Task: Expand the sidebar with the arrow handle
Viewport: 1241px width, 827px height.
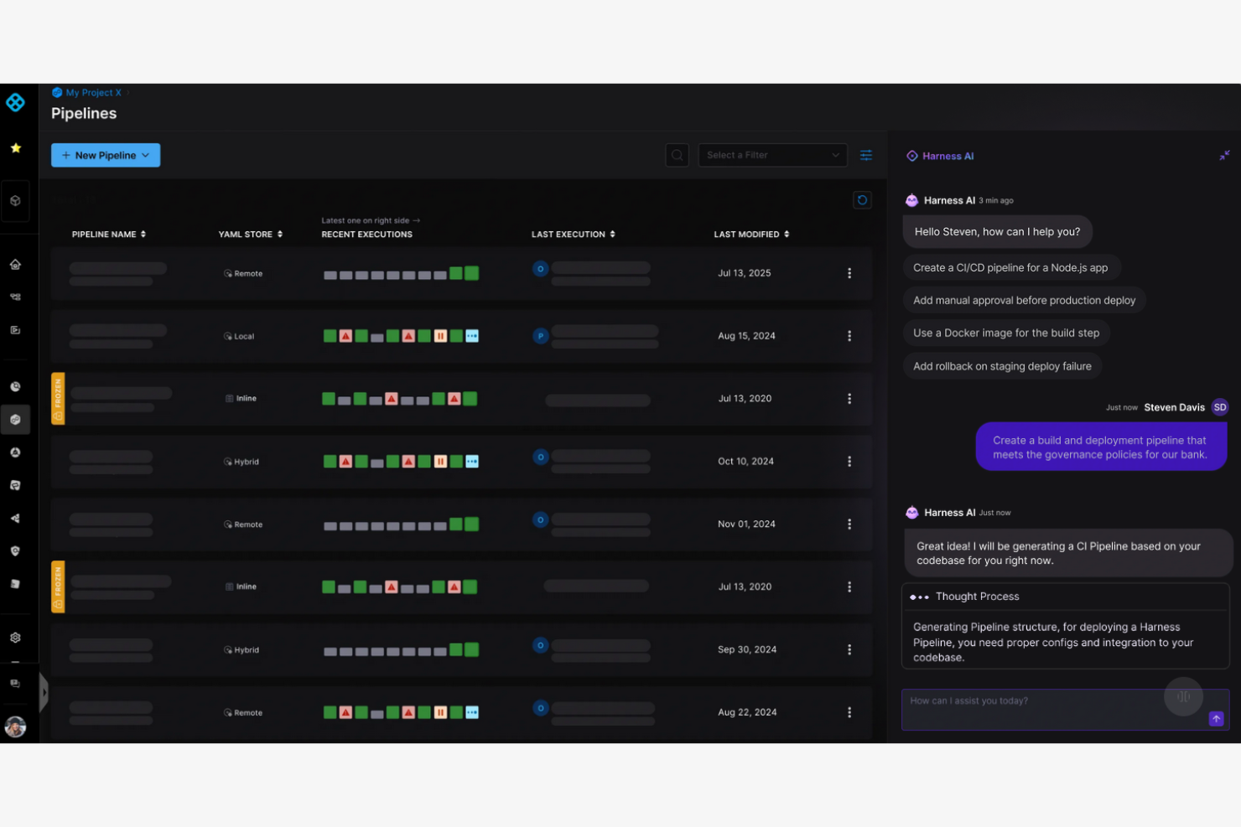Action: point(44,692)
